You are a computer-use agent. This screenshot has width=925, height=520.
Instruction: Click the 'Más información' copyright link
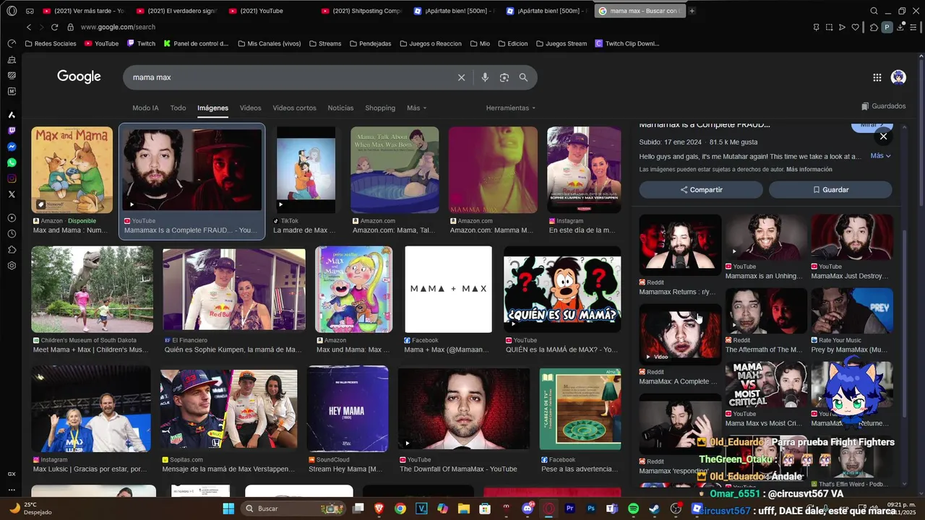809,170
